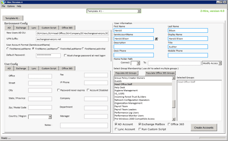The image size is (228, 141).
Task: Open the File menu
Action: (x=3, y=6)
